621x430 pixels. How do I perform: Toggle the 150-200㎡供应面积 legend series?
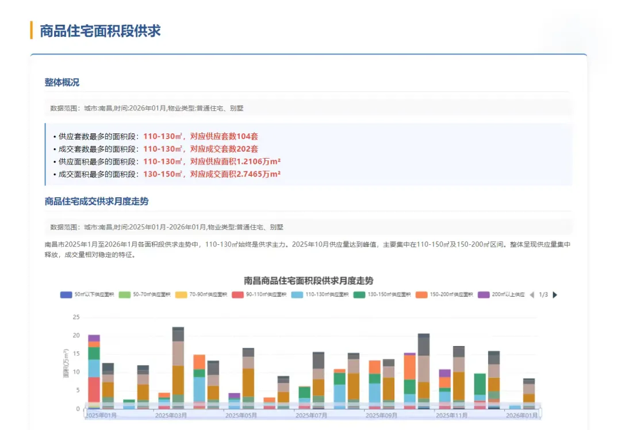pos(444,294)
